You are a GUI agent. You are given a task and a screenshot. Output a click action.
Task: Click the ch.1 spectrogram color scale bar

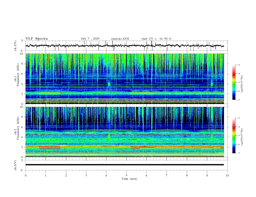click(x=234, y=82)
